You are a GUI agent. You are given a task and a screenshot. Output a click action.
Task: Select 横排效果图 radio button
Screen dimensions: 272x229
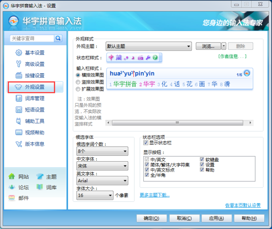point(78,75)
